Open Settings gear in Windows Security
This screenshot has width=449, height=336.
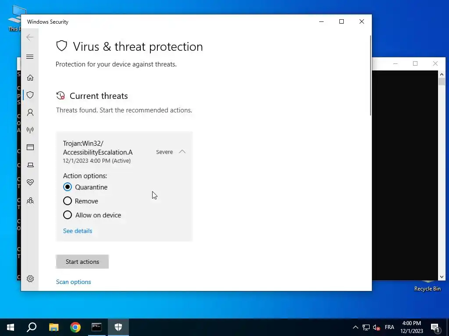click(30, 279)
